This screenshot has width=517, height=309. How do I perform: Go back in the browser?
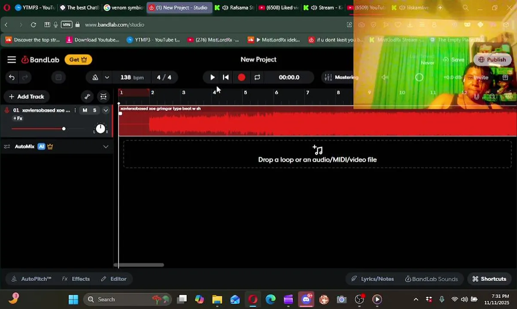6,25
